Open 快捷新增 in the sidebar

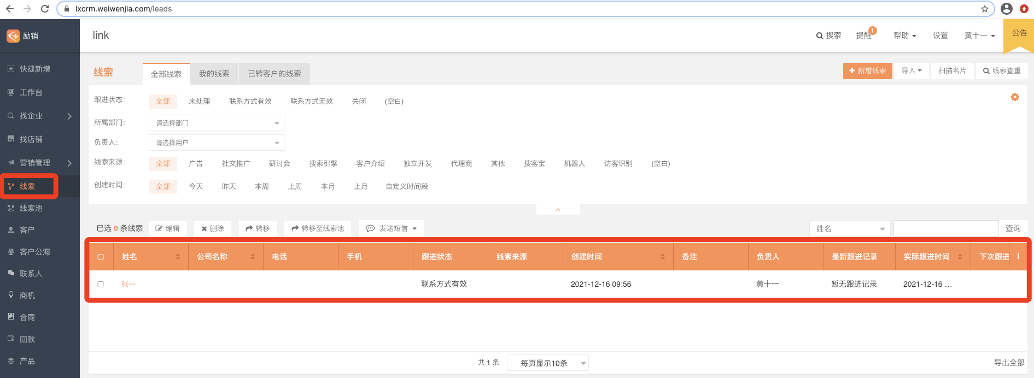coord(35,69)
